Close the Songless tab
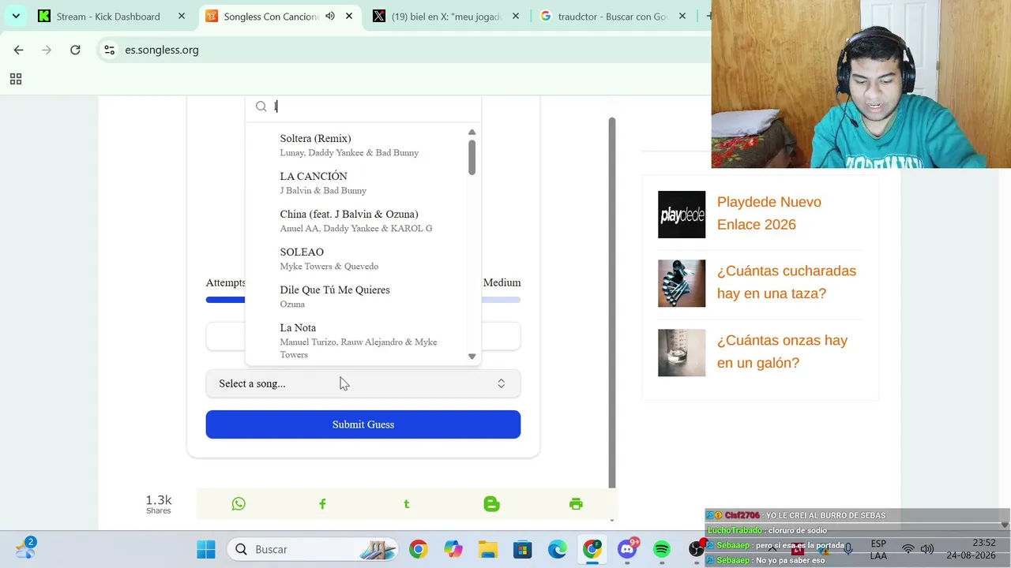Viewport: 1011px width, 568px height. click(x=349, y=16)
